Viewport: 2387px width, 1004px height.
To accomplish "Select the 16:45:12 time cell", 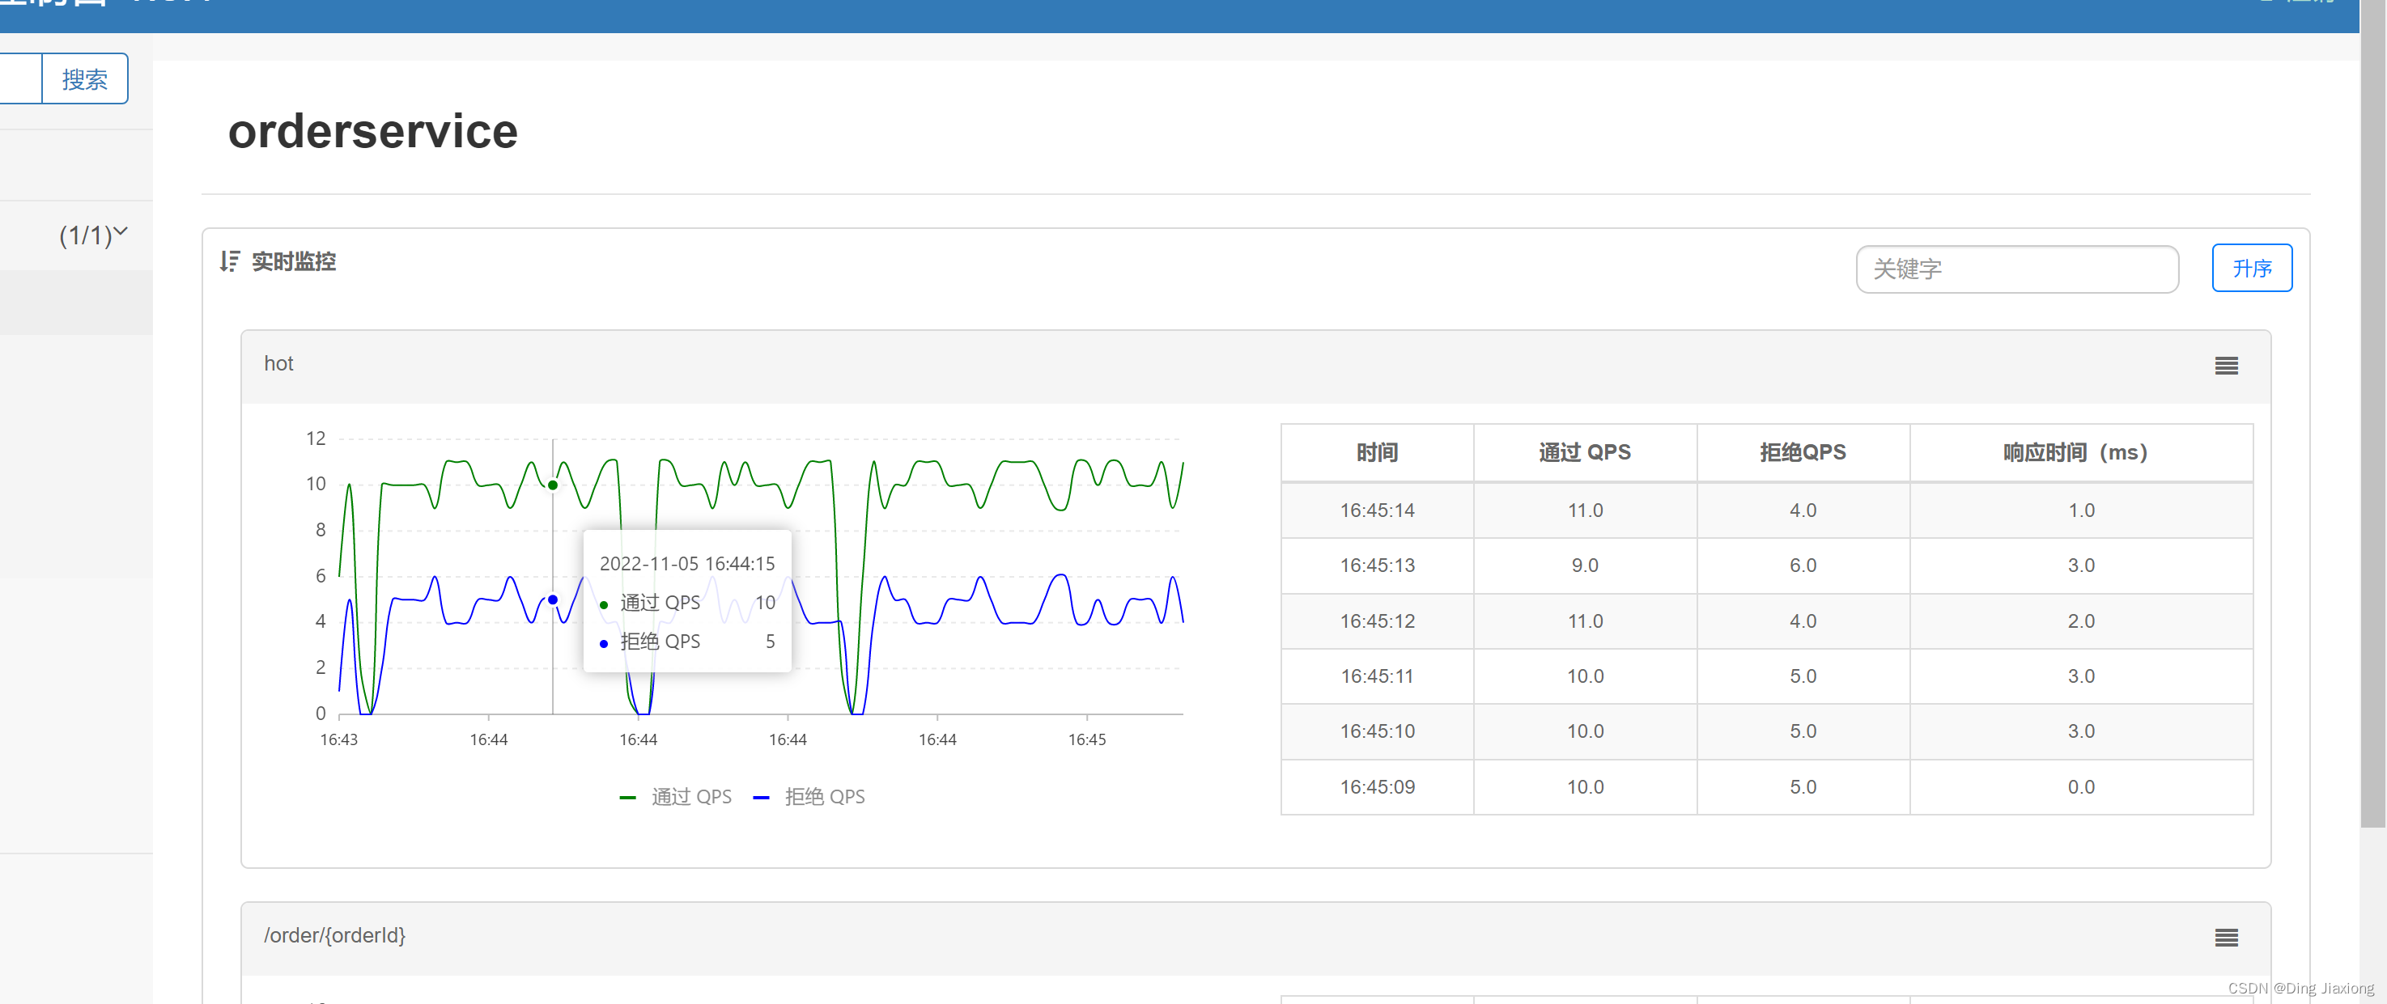I will pyautogui.click(x=1376, y=621).
